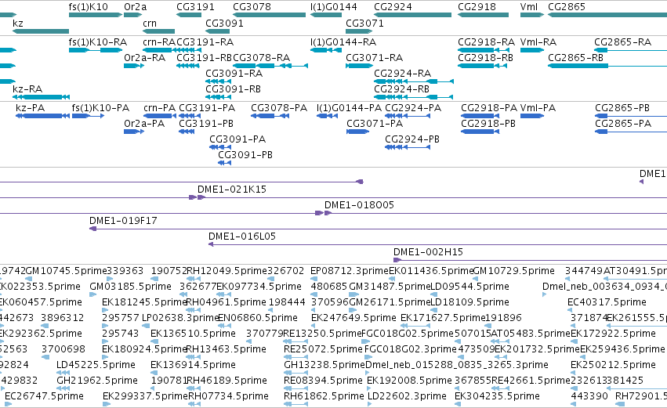
Task: Click the CG2924-RB transcript label
Action: [x=401, y=88]
